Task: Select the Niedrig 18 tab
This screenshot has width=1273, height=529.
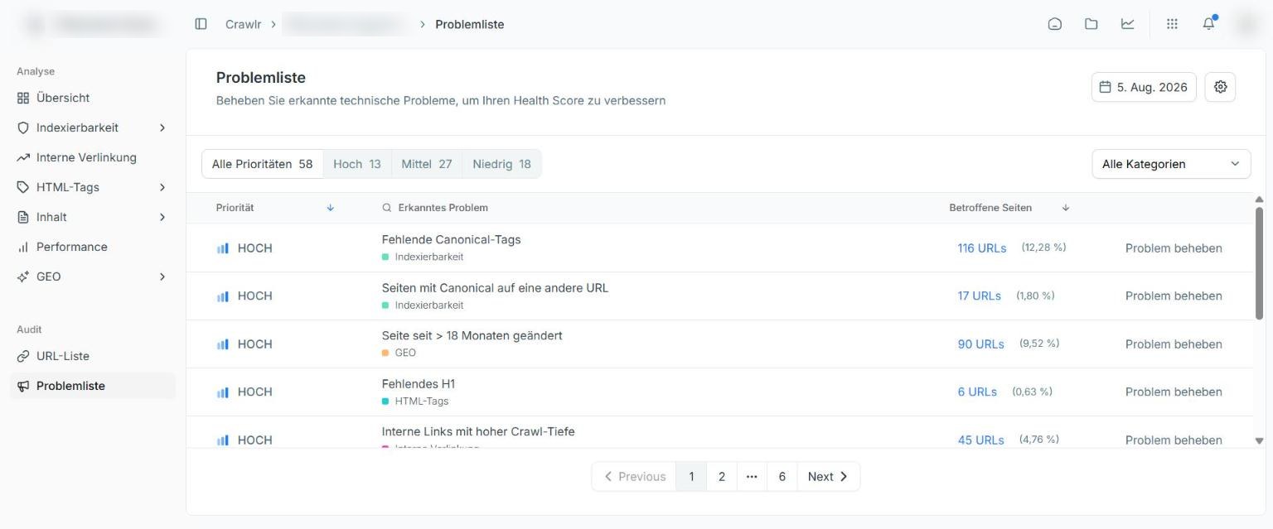Action: 501,164
